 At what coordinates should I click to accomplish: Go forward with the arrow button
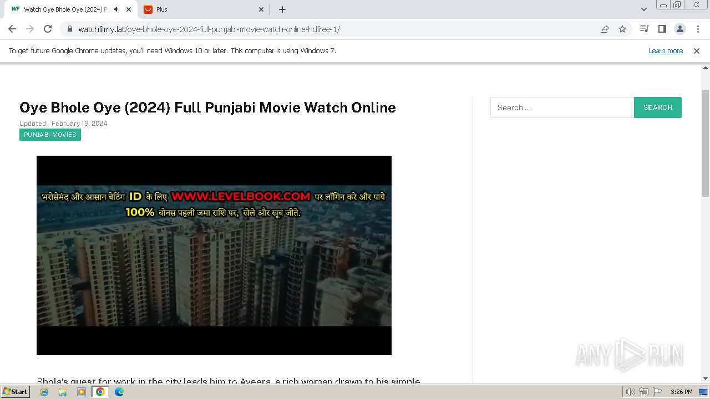pyautogui.click(x=30, y=29)
